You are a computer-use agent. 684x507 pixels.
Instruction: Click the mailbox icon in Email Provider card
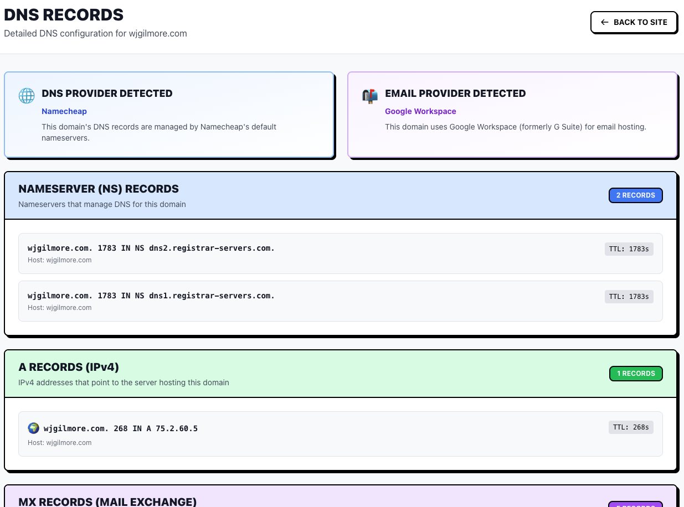point(370,96)
